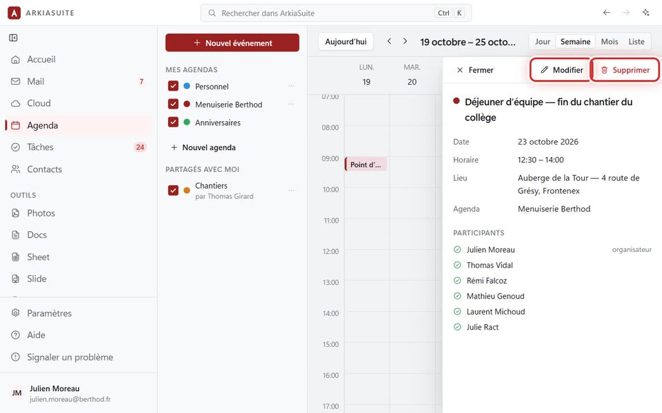The width and height of the screenshot is (662, 413).
Task: Open the Mail section
Action: pyautogui.click(x=79, y=81)
